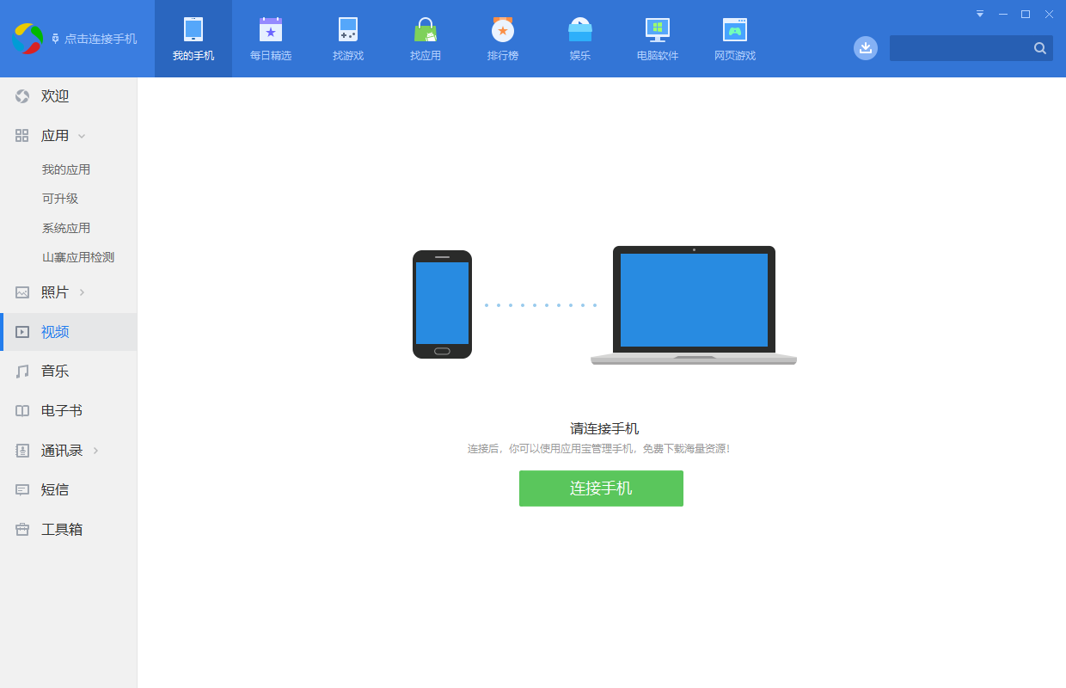Open the 我的手机 tab
Screen dimensions: 1066x688
pyautogui.click(x=193, y=39)
